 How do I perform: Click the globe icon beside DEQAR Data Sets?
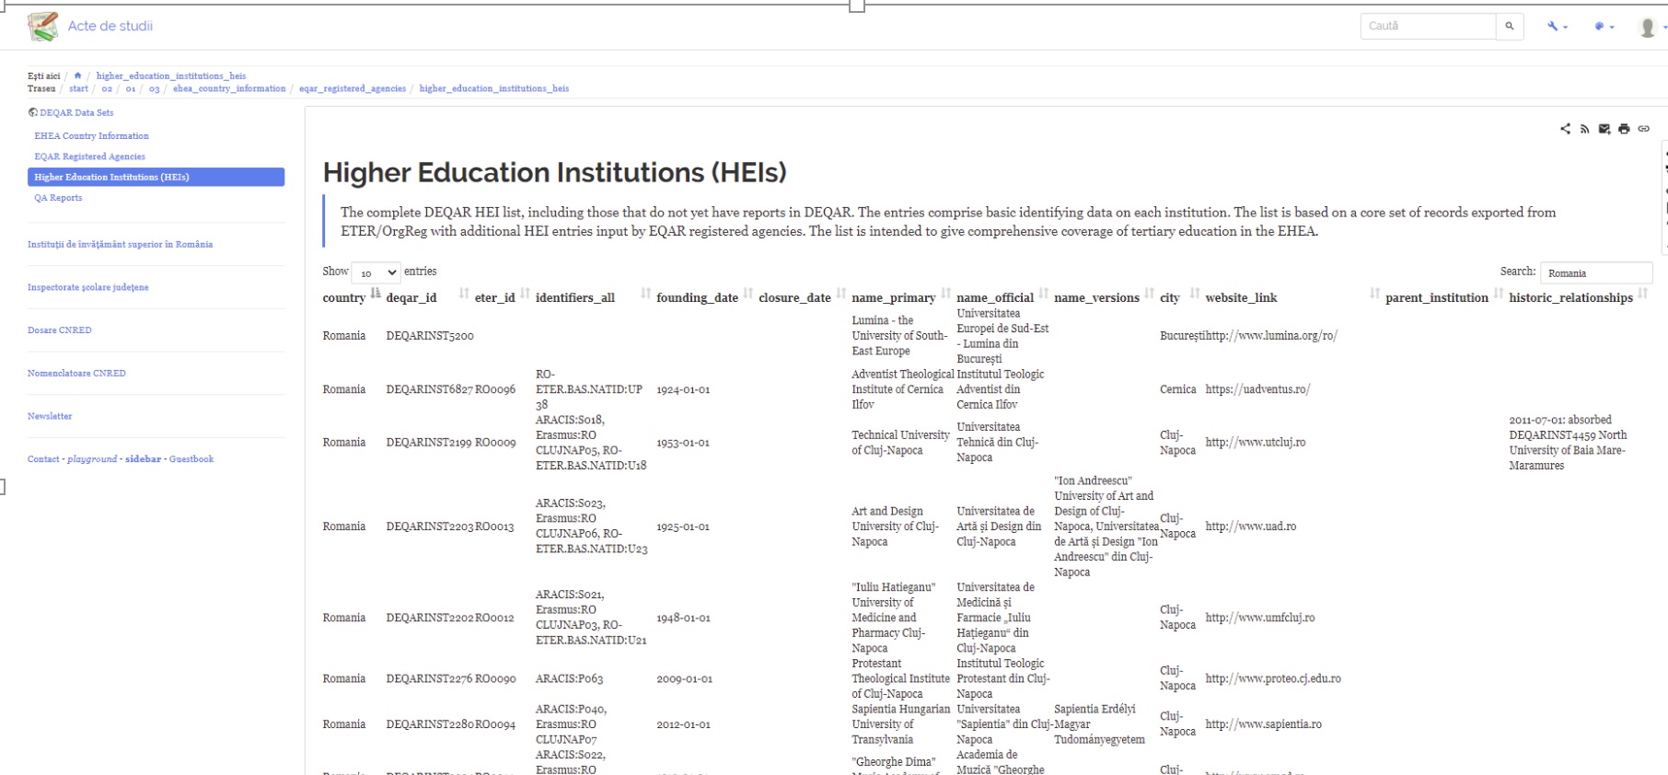[x=33, y=112]
